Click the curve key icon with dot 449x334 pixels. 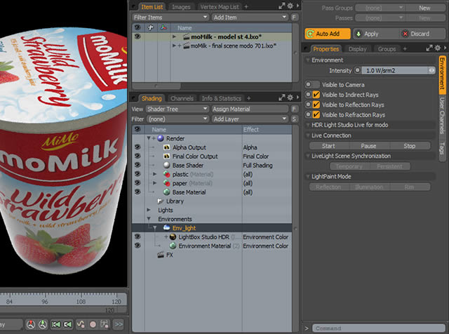81,324
